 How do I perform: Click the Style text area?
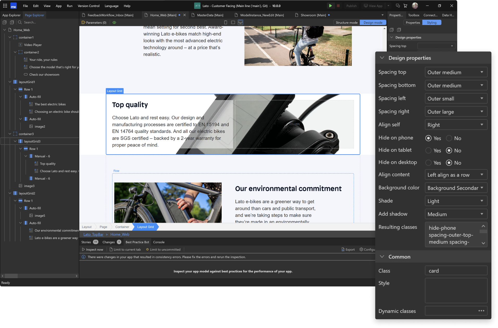[x=456, y=290]
